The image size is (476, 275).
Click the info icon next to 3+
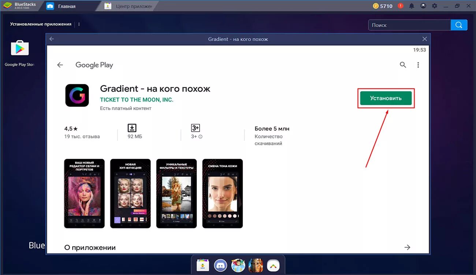pyautogui.click(x=200, y=137)
